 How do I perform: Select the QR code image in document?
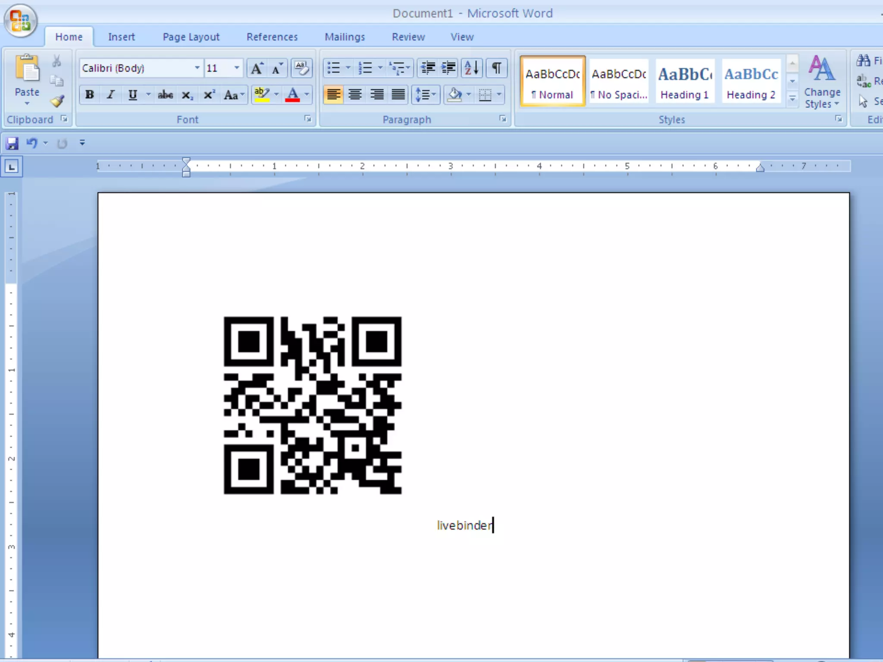312,405
